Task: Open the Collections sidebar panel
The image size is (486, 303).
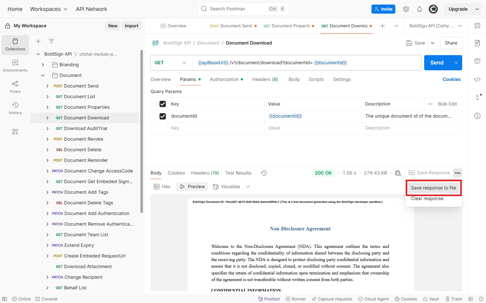Action: tap(15, 45)
